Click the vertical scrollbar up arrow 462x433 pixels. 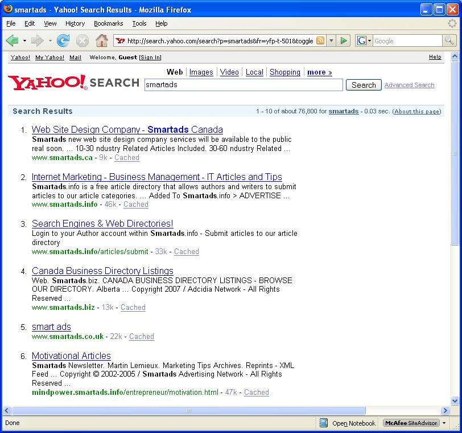[x=455, y=56]
